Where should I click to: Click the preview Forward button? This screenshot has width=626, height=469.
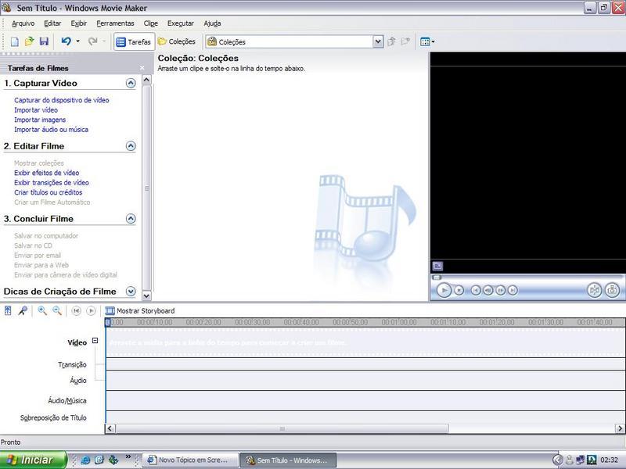[x=513, y=290]
